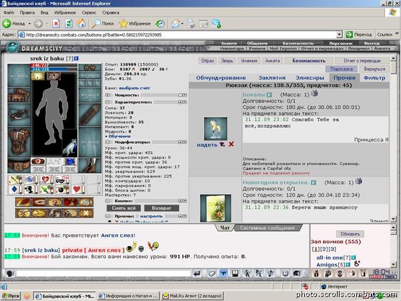This screenshot has height=301, width=401.
Task: Open Mail.Ru Агент in taskbar
Action: (x=192, y=296)
